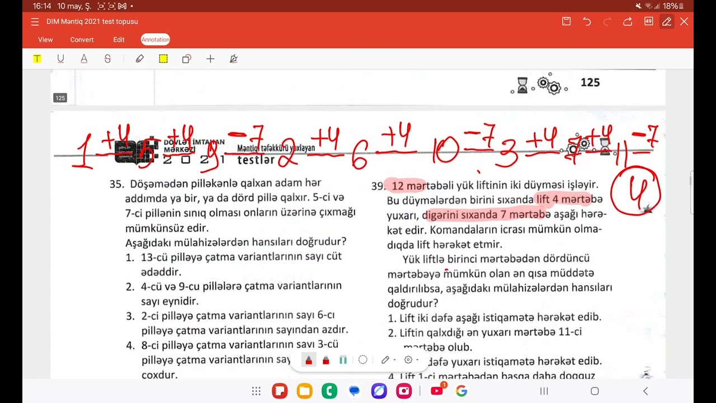Select the red marker pen in floating toolbar
Screen dimensions: 716x403
click(x=308, y=360)
